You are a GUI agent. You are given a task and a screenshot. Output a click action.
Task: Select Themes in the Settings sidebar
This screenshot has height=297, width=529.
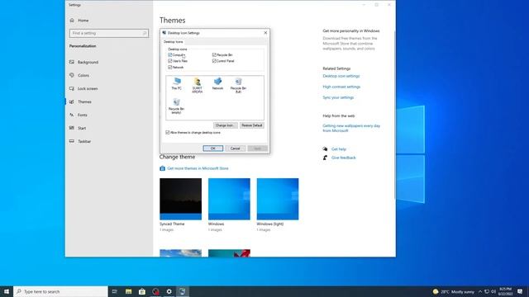click(84, 101)
